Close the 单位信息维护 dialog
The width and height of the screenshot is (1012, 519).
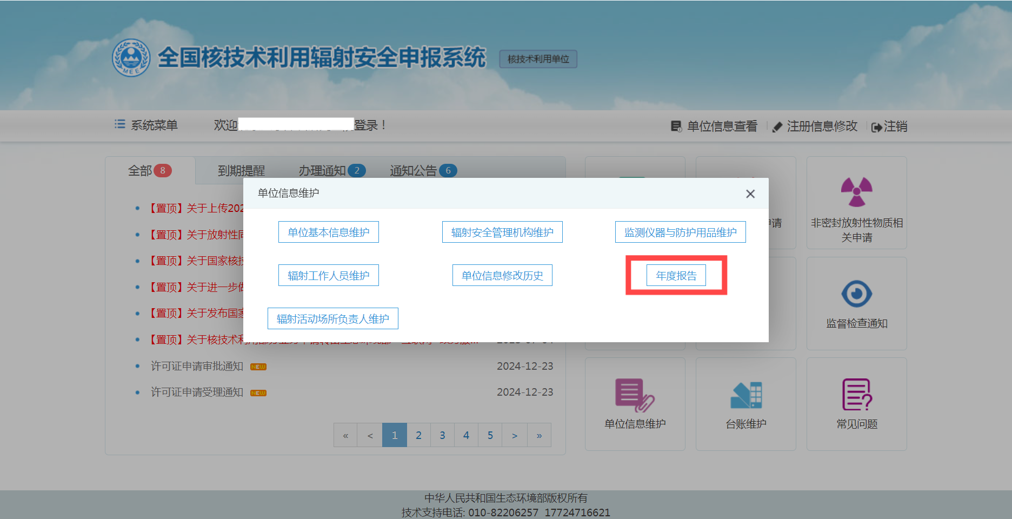(750, 194)
